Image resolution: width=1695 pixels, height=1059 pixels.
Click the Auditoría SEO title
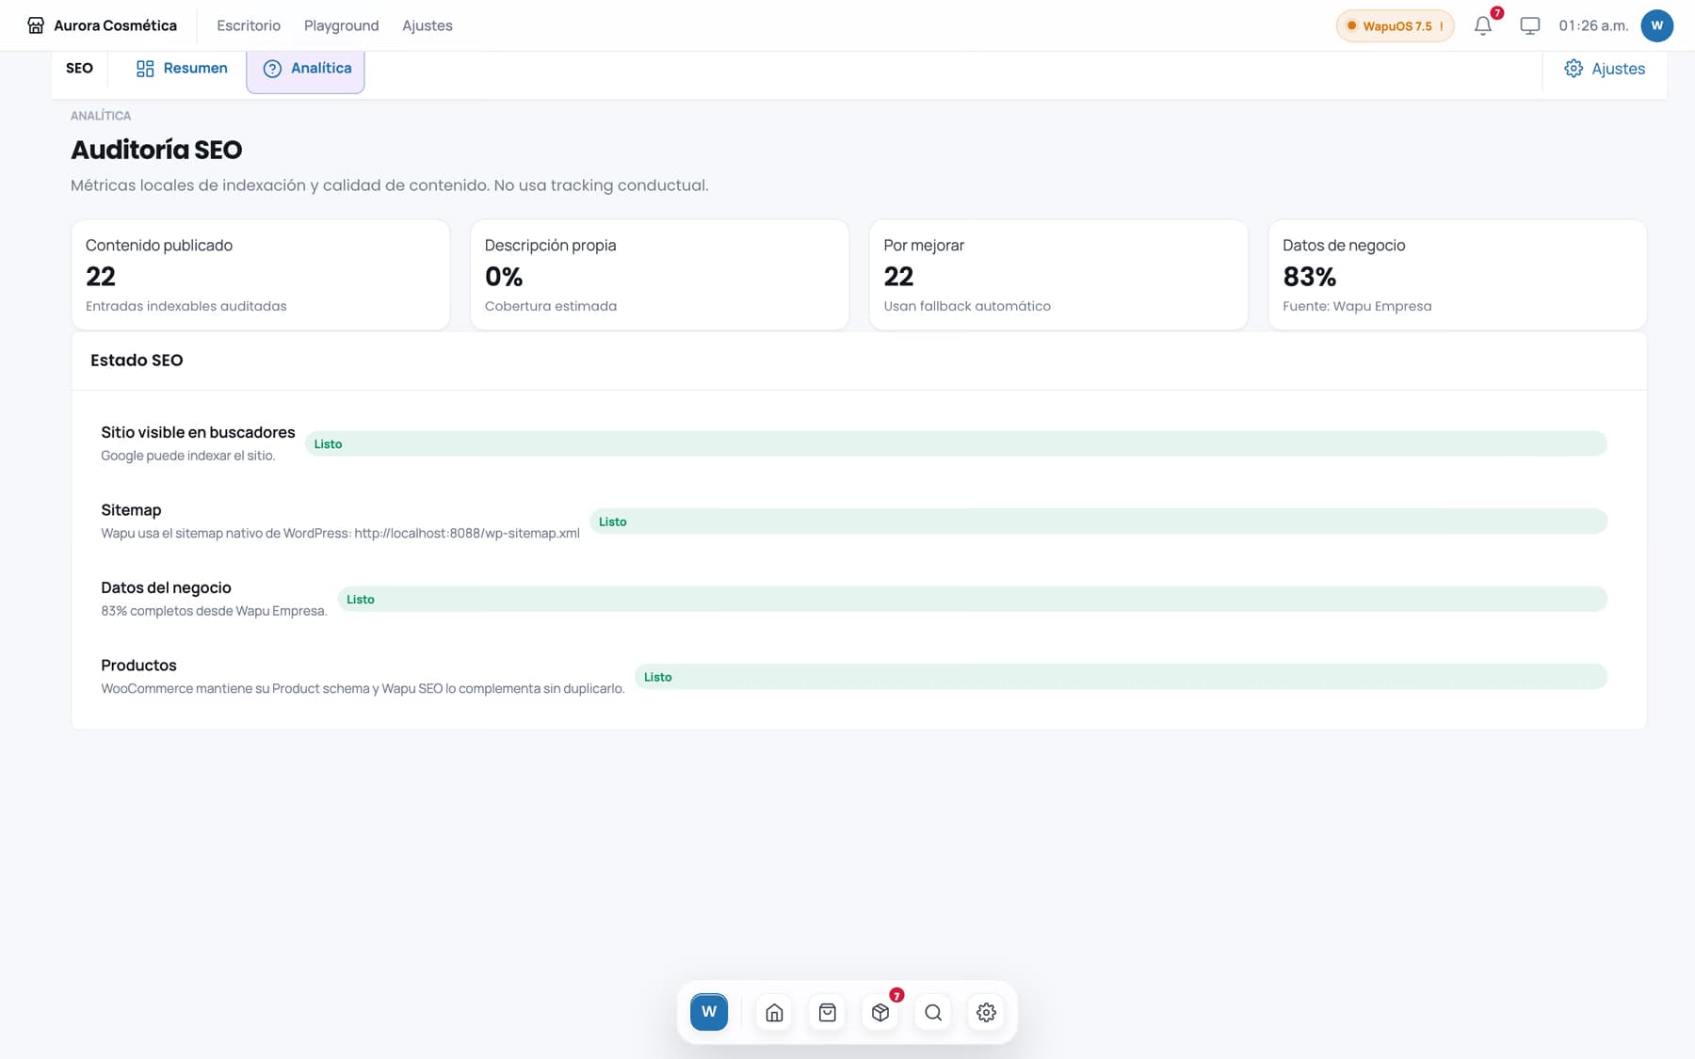pos(156,150)
